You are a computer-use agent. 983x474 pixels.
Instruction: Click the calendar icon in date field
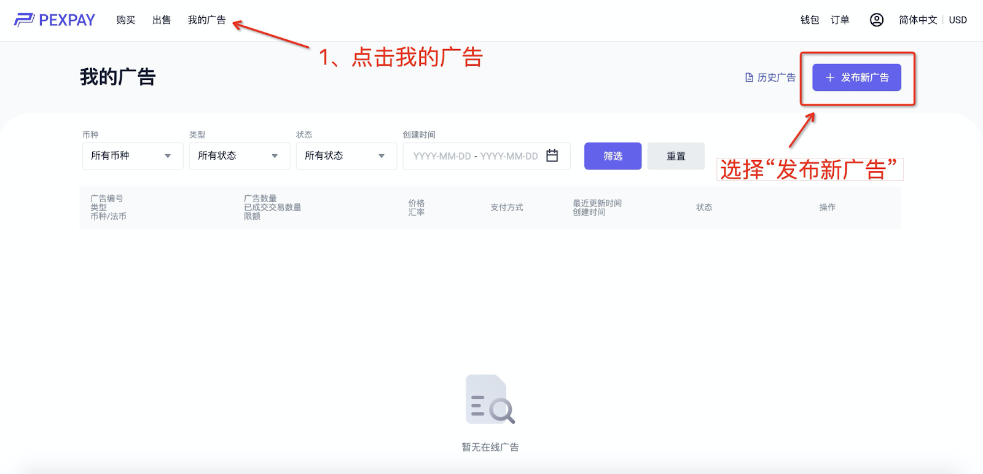pyautogui.click(x=552, y=156)
